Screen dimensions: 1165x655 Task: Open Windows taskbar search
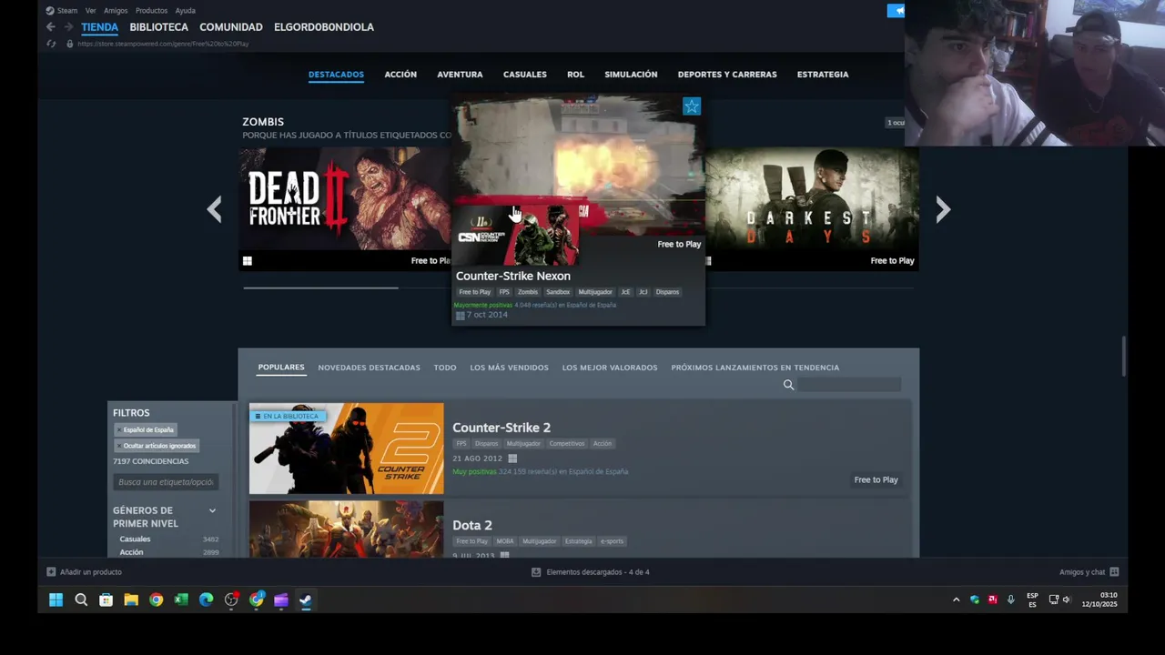(81, 600)
